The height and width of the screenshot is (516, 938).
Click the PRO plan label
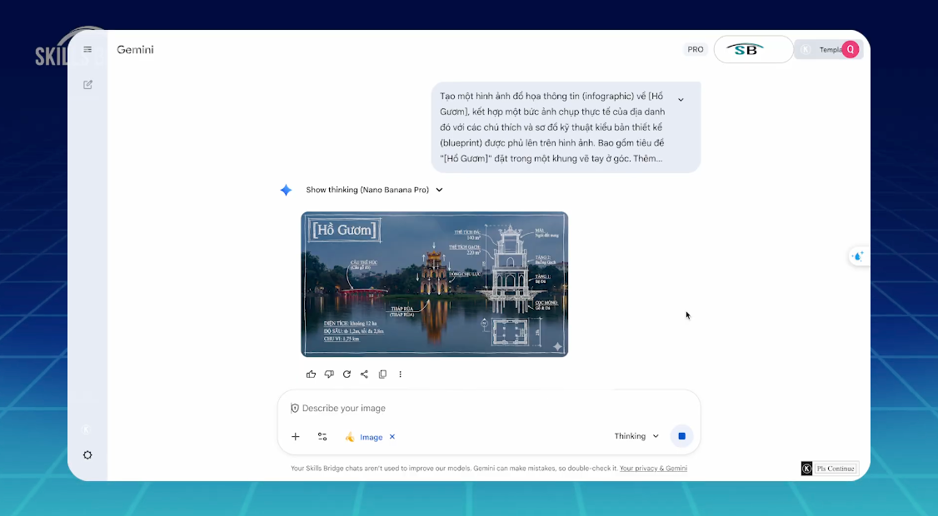click(695, 49)
